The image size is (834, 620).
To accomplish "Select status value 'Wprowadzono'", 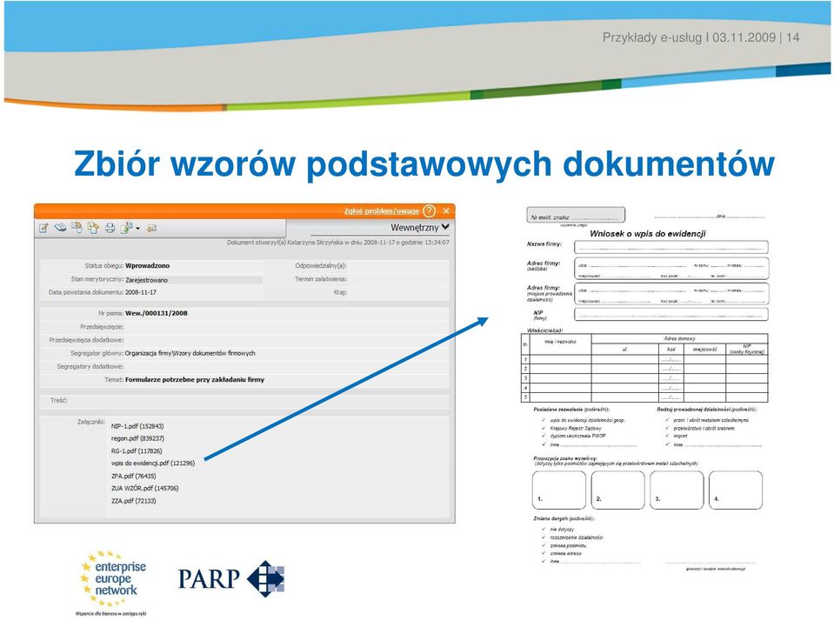I will [147, 265].
